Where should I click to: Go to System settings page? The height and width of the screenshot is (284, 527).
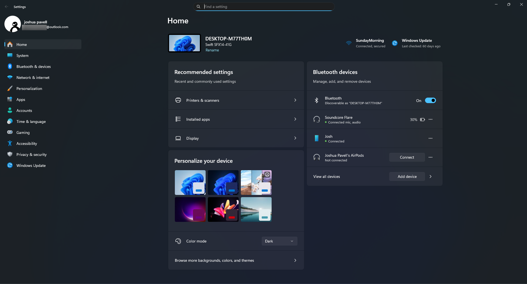[x=43, y=55]
